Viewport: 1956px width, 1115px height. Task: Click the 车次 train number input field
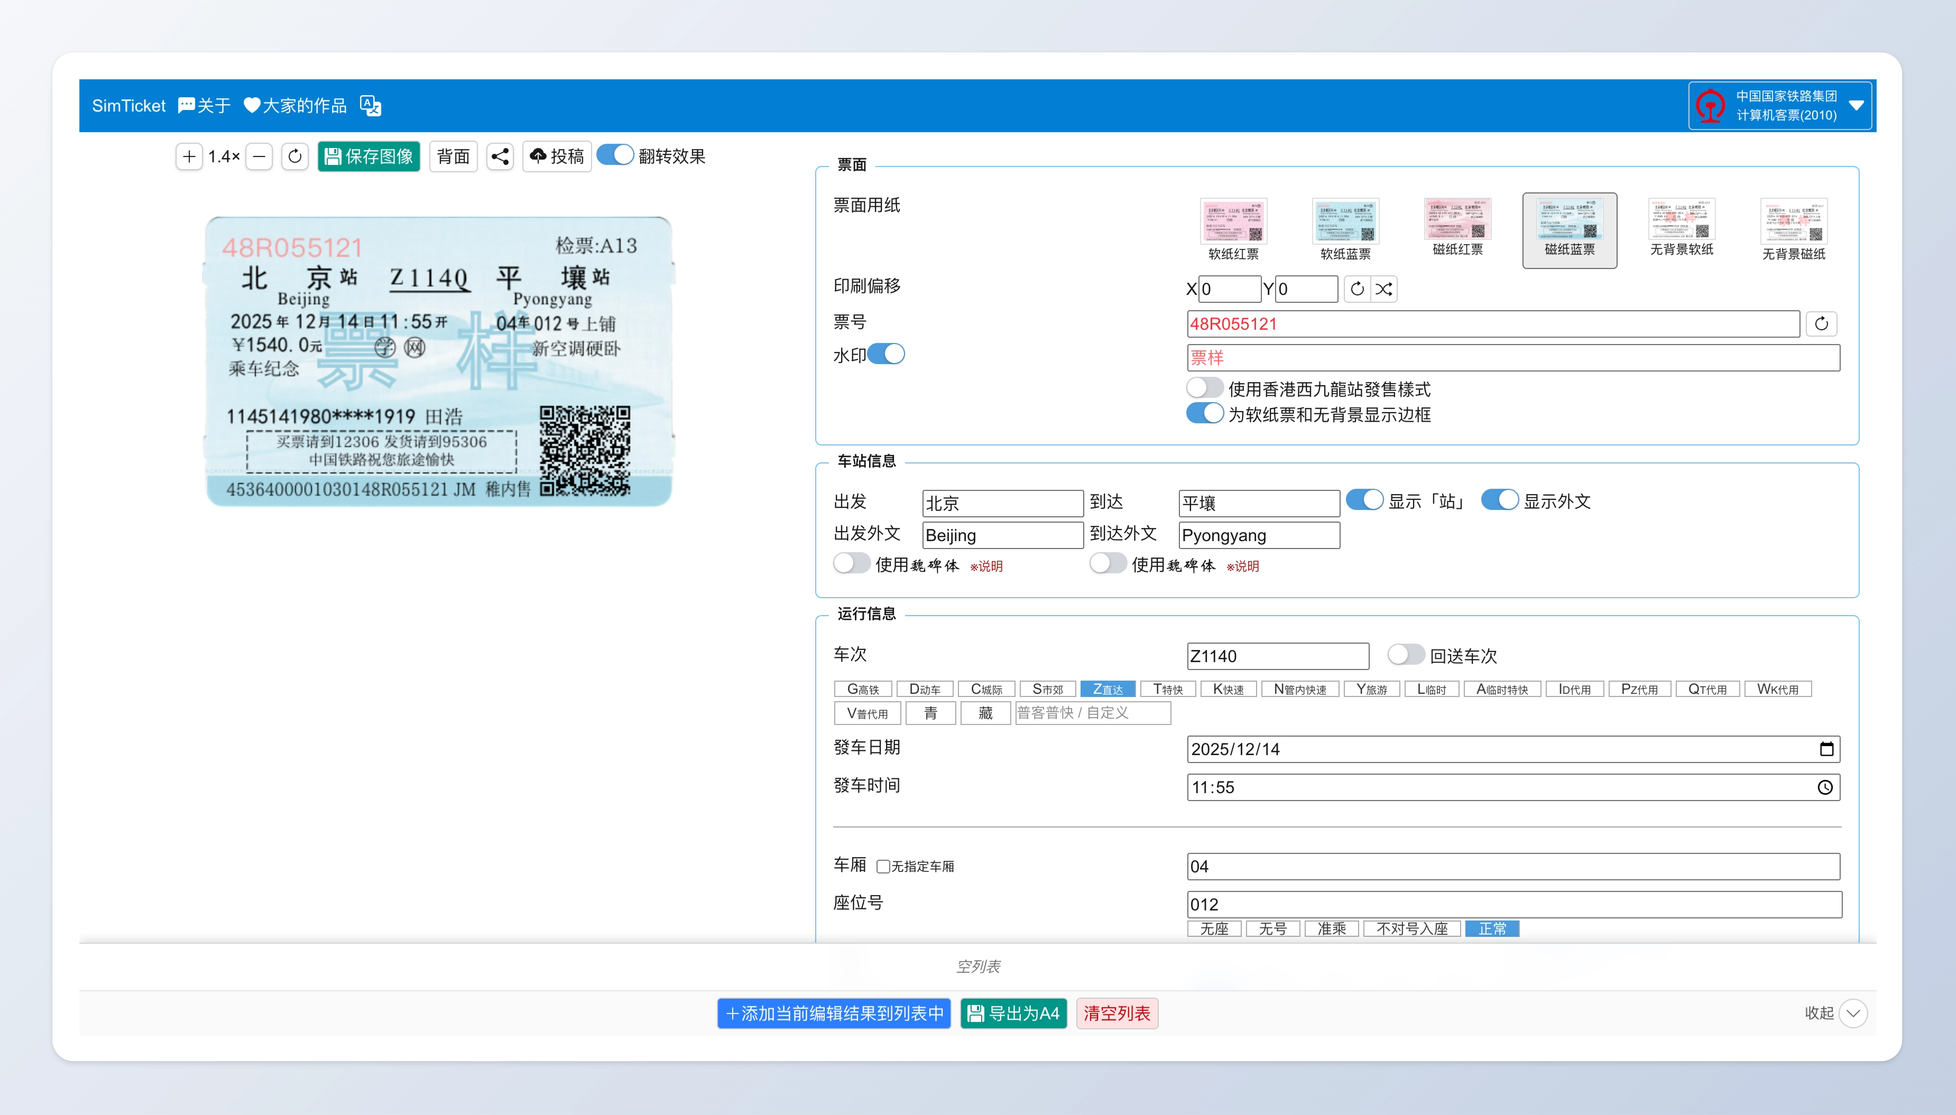click(x=1277, y=656)
